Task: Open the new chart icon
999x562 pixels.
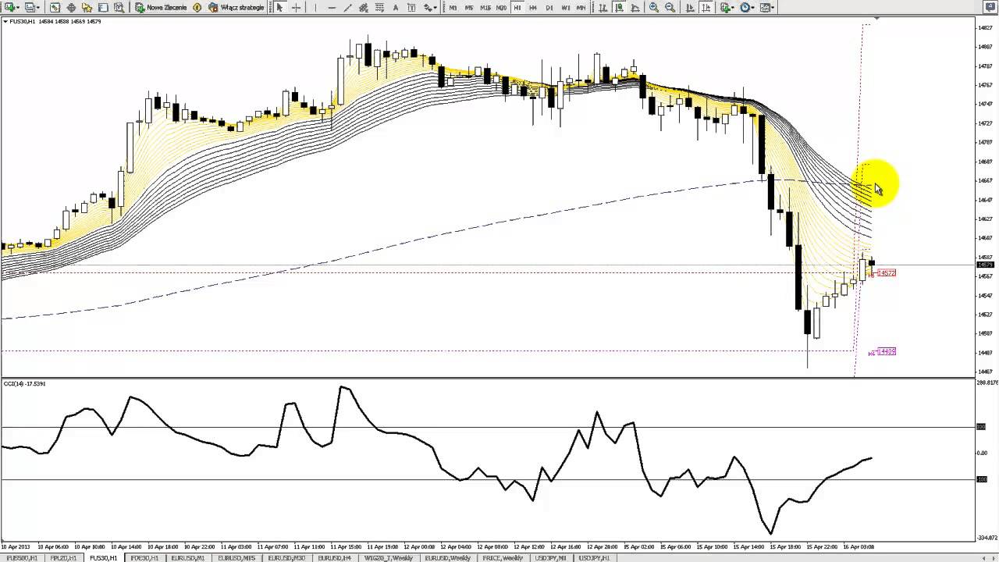Action: click(x=11, y=7)
